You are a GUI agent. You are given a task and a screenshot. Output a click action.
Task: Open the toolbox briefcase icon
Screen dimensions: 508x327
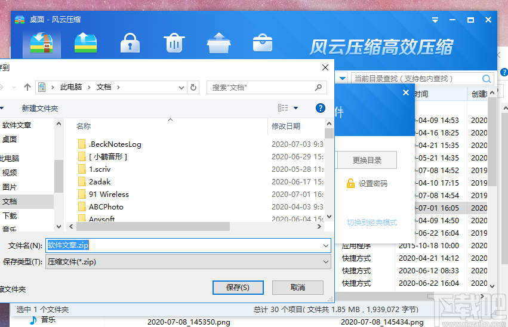(263, 43)
